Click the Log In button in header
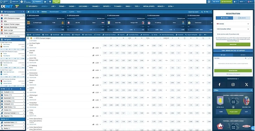255x131 pixels. [x=216, y=2]
